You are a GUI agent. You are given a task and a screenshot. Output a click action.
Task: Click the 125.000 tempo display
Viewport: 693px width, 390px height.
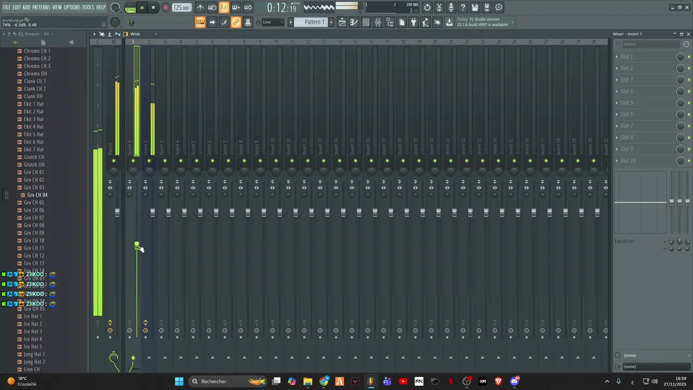click(x=181, y=8)
